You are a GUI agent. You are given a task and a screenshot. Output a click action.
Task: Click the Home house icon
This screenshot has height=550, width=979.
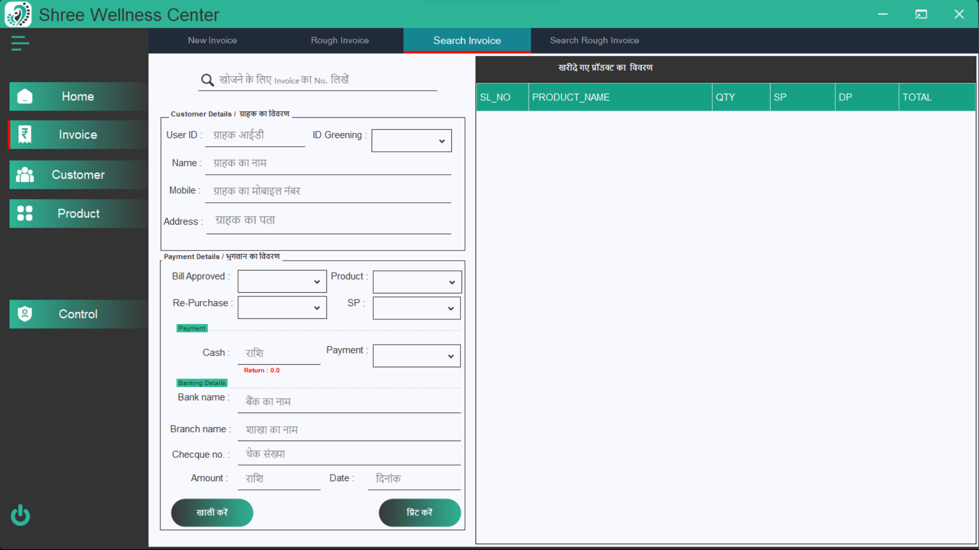click(x=24, y=96)
